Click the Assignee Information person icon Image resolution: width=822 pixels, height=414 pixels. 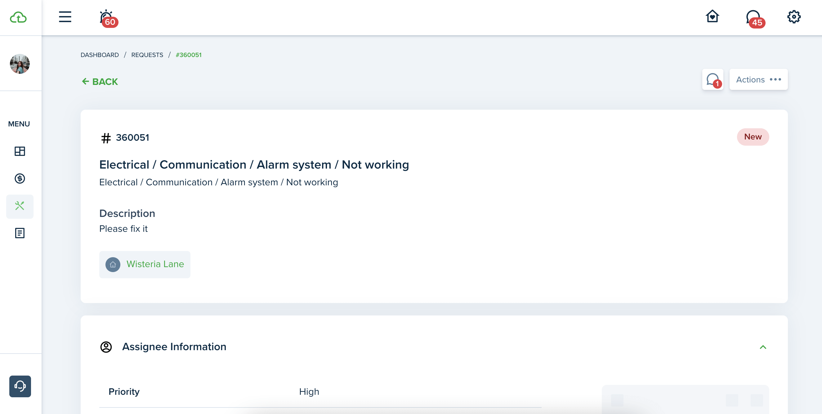click(106, 347)
